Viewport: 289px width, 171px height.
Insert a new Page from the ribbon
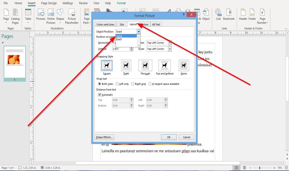(6, 16)
